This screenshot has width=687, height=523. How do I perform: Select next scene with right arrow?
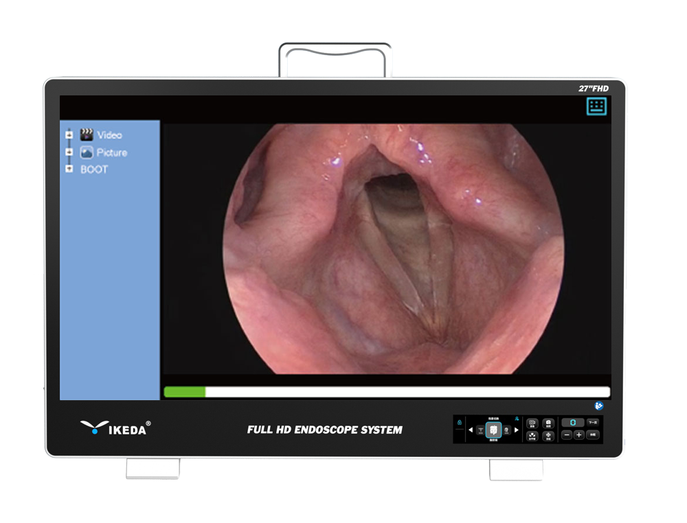click(517, 430)
